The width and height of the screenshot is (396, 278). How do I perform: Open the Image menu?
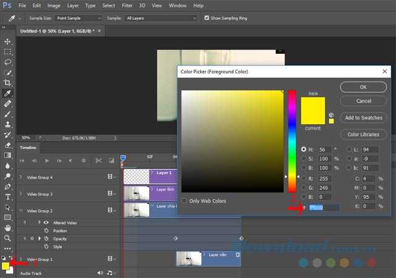[54, 5]
